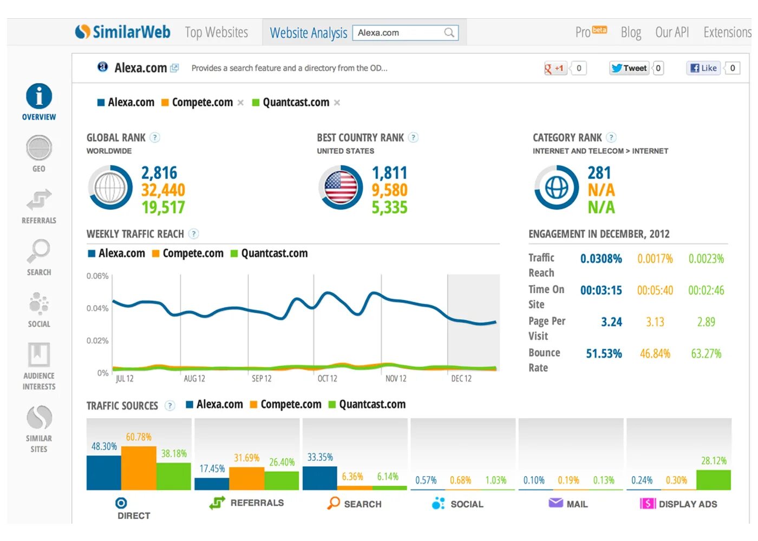The height and width of the screenshot is (541, 758).
Task: Click the 60.78% orange Direct bar
Action: (x=139, y=468)
